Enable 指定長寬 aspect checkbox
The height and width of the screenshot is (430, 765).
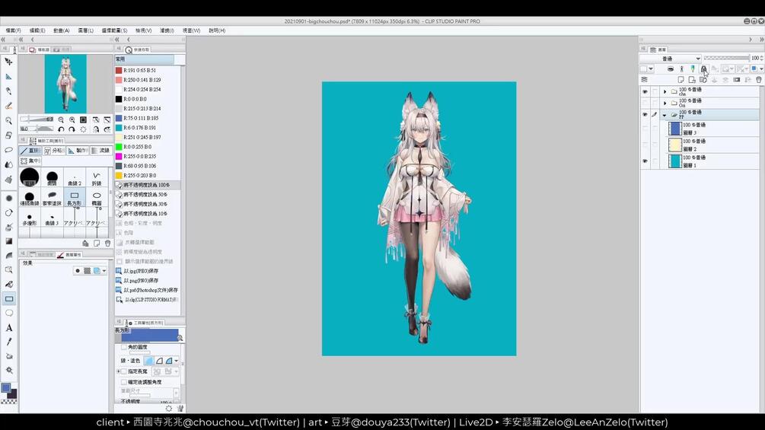[x=124, y=371]
